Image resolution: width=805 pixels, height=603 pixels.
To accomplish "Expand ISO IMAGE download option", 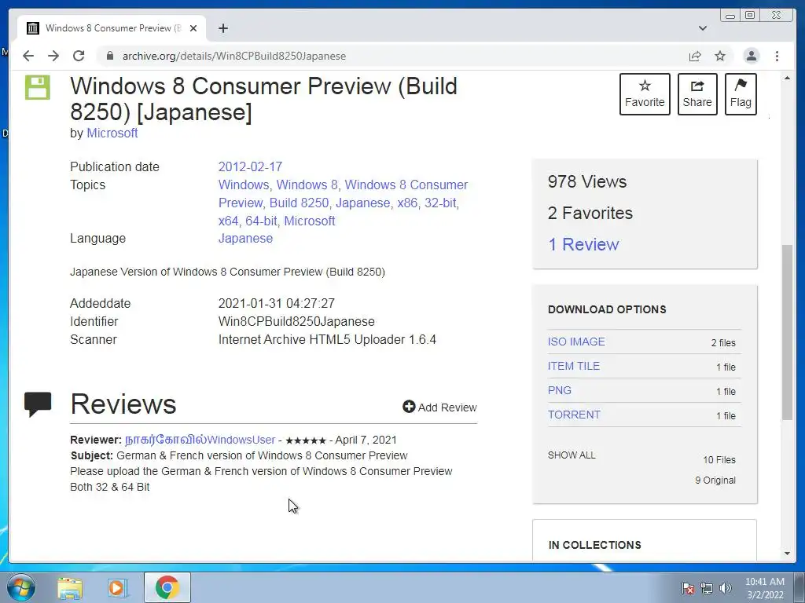I will point(576,342).
